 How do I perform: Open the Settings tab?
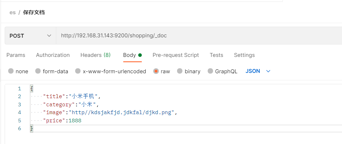point(244,55)
